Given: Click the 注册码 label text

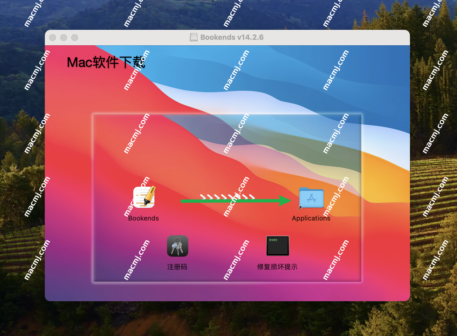Looking at the screenshot, I should point(177,267).
